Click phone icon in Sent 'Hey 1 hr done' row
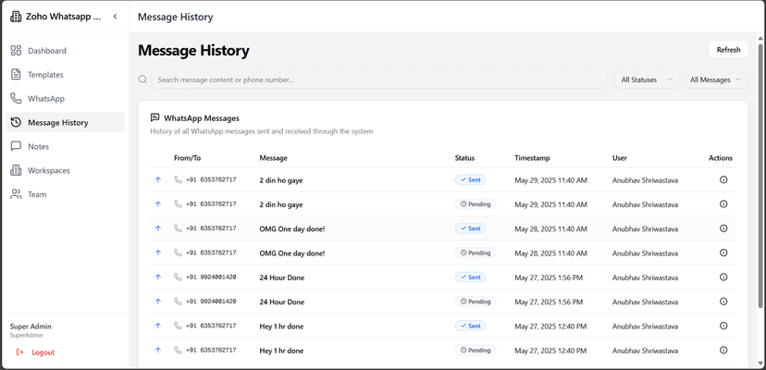This screenshot has height=370, width=766. (178, 326)
